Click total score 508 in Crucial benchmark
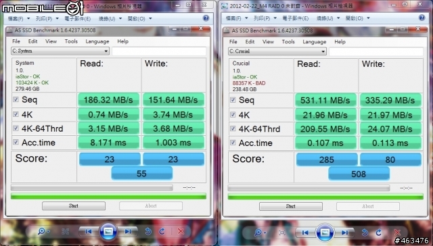 [x=359, y=174]
